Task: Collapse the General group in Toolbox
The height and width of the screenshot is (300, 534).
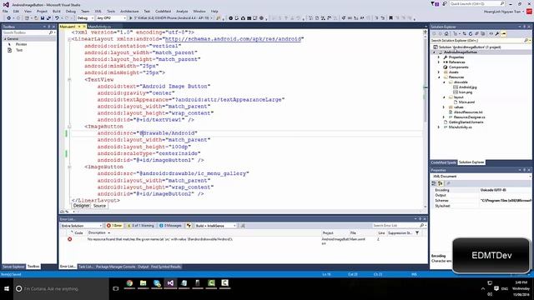Action: coord(5,39)
